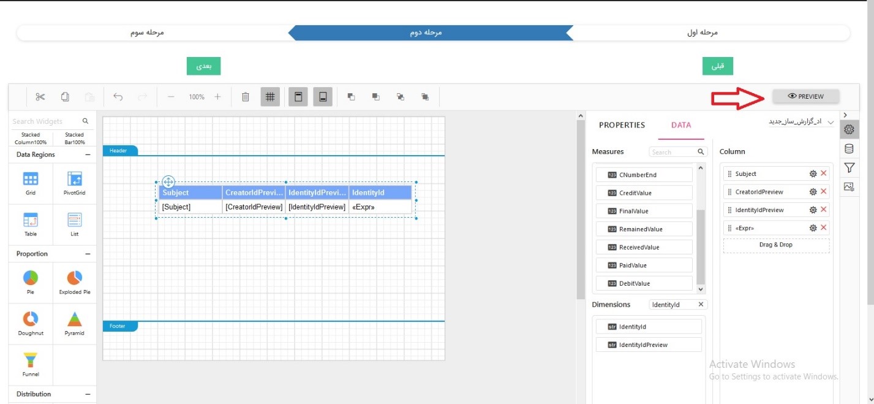Remove the CreatorIdPreview column with red X

point(824,192)
